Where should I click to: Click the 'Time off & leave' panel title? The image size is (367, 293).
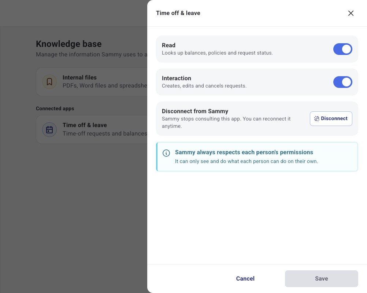(x=178, y=13)
